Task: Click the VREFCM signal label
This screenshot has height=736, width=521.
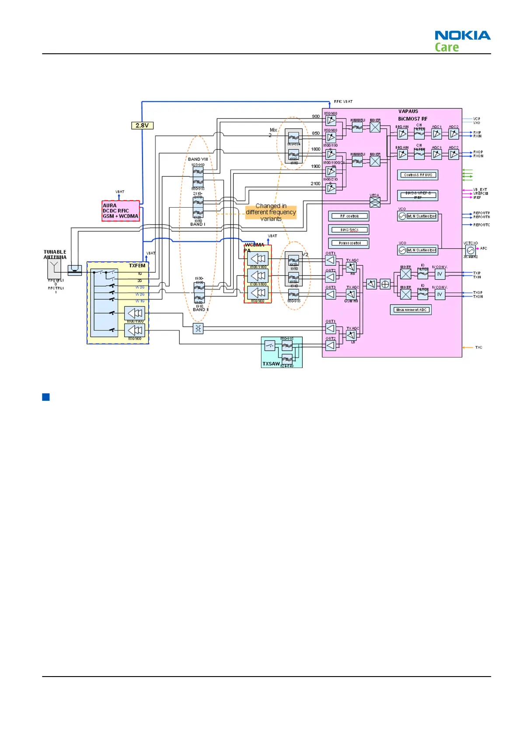Action: (480, 193)
